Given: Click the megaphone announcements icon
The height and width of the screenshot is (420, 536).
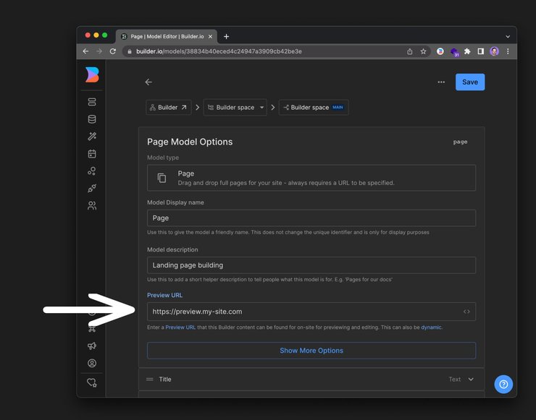Looking at the screenshot, I should (x=92, y=346).
